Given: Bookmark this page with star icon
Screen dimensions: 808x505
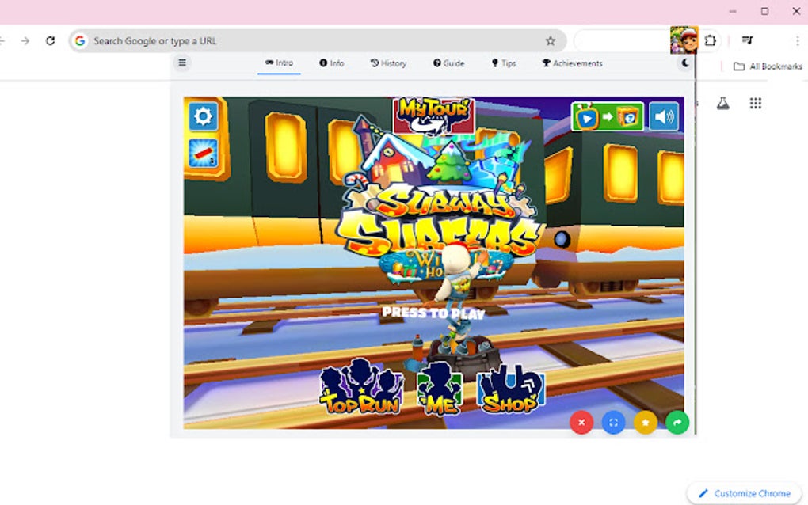Looking at the screenshot, I should (x=551, y=40).
